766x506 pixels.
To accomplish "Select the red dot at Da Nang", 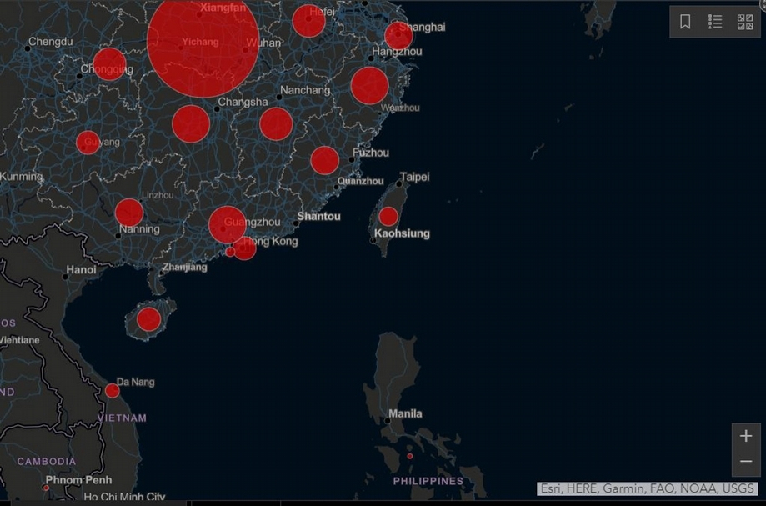I will click(113, 391).
